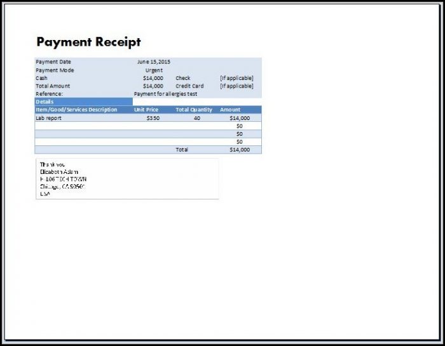
Task: Select the Chicago, CA address line
Action: [62, 187]
